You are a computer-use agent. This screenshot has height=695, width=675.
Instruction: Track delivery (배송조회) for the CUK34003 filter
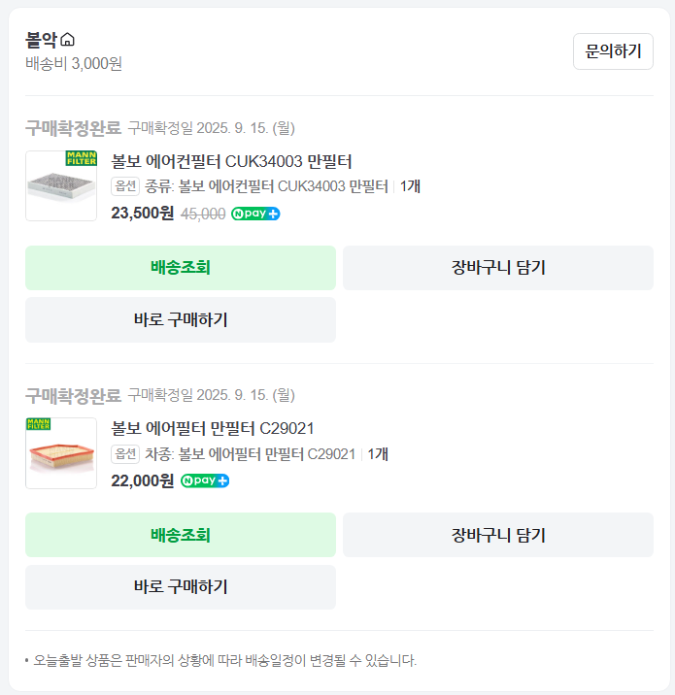181,268
